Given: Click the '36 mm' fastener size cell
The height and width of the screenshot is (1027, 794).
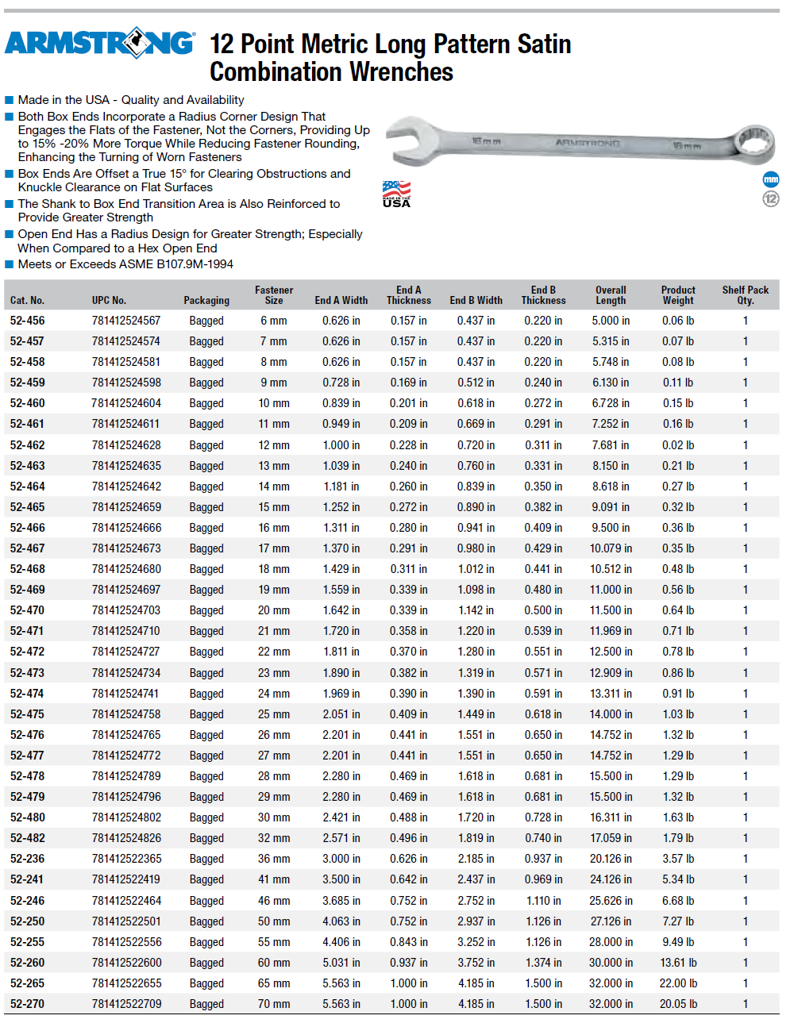Looking at the screenshot, I should tap(274, 859).
